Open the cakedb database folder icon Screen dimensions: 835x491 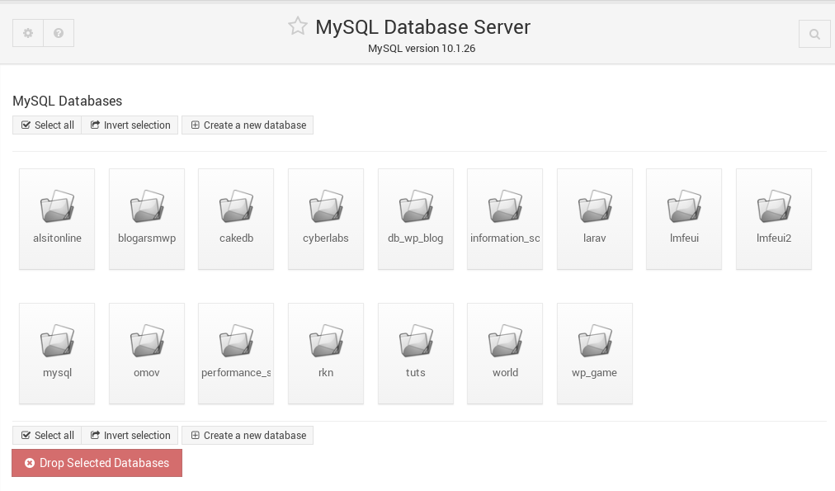[236, 206]
